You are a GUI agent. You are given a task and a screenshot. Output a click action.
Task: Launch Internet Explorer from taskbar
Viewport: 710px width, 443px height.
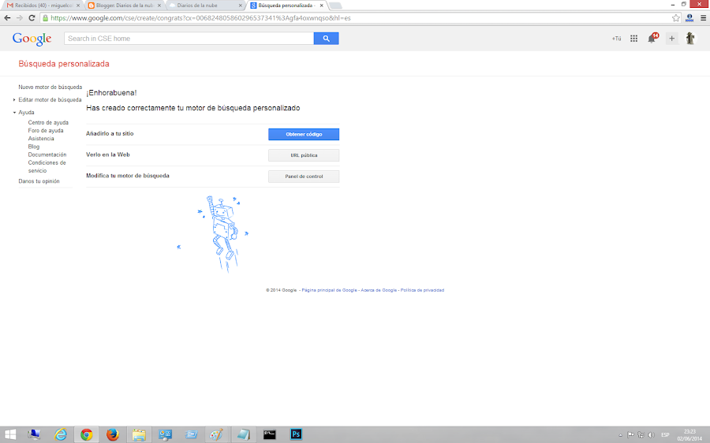coord(60,435)
